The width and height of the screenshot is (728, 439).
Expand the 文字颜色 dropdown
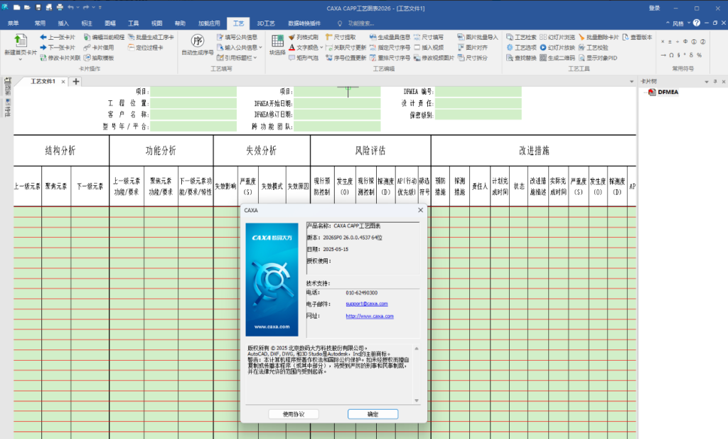[x=321, y=47]
